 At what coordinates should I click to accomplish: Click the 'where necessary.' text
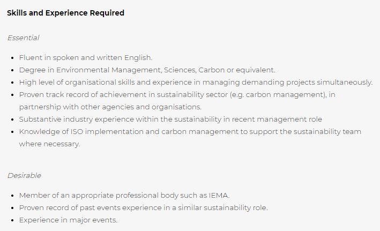click(49, 144)
